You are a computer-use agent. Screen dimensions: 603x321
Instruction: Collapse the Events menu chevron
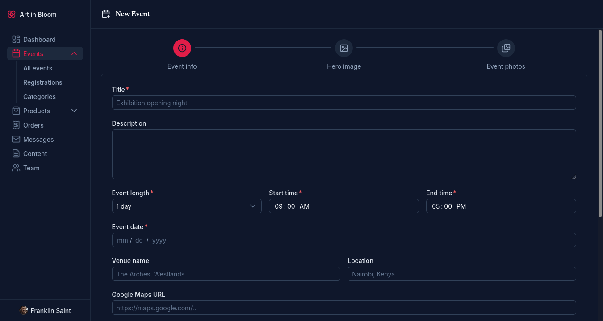(x=74, y=53)
